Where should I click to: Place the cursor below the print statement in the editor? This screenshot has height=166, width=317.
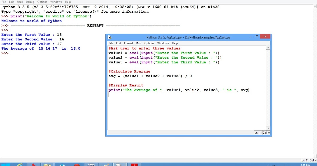[x=109, y=94]
